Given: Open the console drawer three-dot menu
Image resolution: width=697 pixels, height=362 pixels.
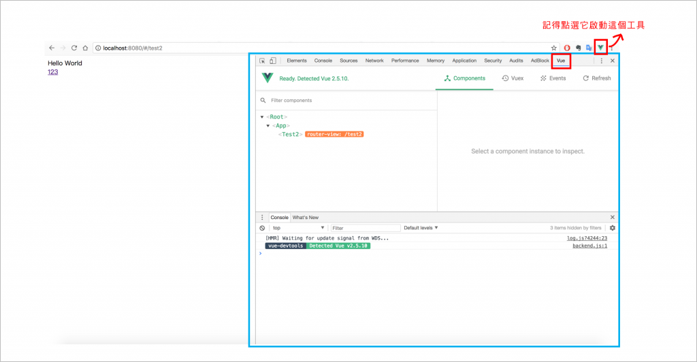Looking at the screenshot, I should [x=262, y=217].
